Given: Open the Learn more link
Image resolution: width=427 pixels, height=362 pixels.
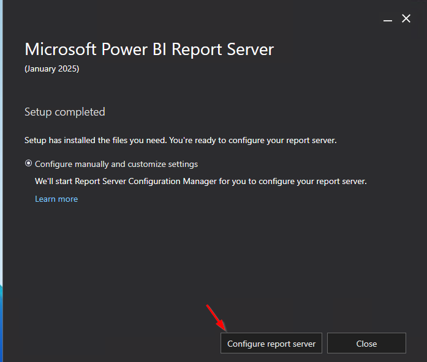Looking at the screenshot, I should 56,199.
